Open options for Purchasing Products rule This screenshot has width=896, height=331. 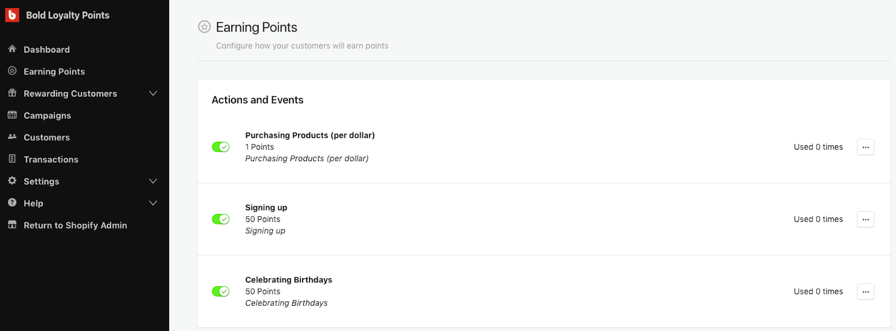click(866, 147)
